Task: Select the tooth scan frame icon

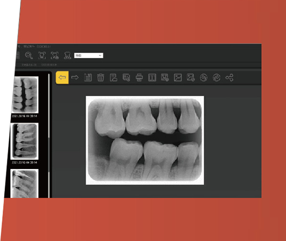Action: coord(42,55)
